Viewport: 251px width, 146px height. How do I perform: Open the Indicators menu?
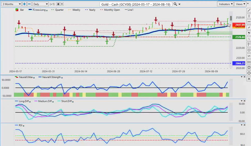pos(225,4)
